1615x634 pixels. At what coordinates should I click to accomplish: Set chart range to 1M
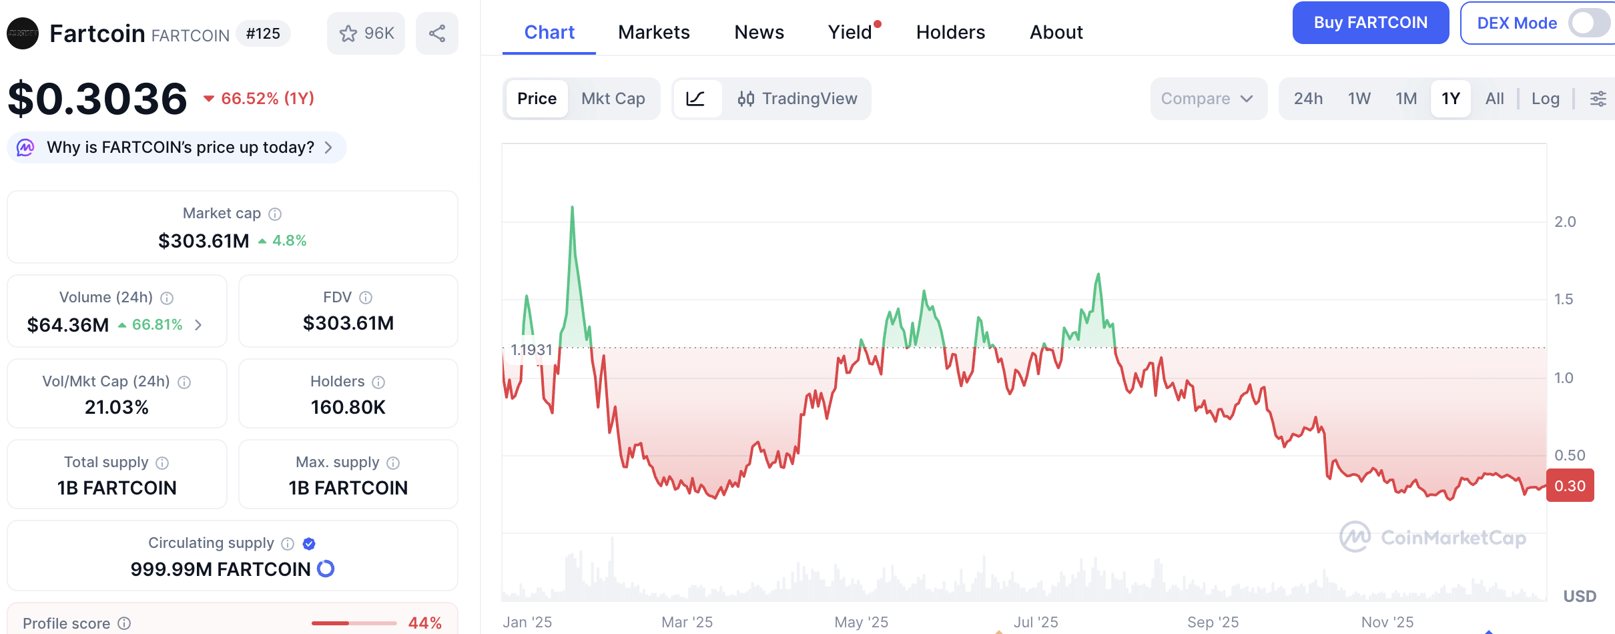click(1406, 99)
